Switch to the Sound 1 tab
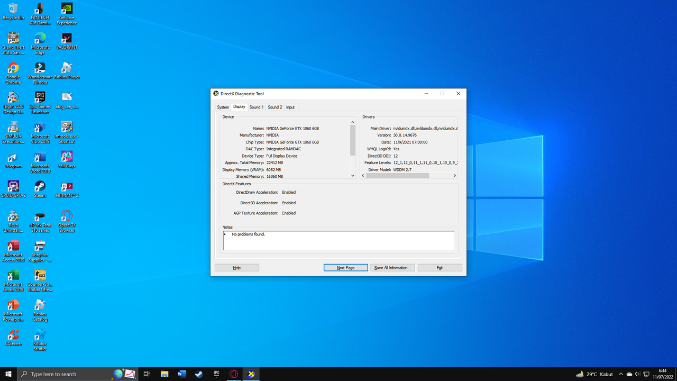677x381 pixels. click(257, 107)
